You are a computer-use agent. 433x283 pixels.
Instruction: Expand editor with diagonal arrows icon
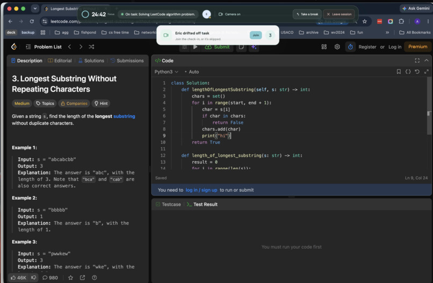[427, 71]
